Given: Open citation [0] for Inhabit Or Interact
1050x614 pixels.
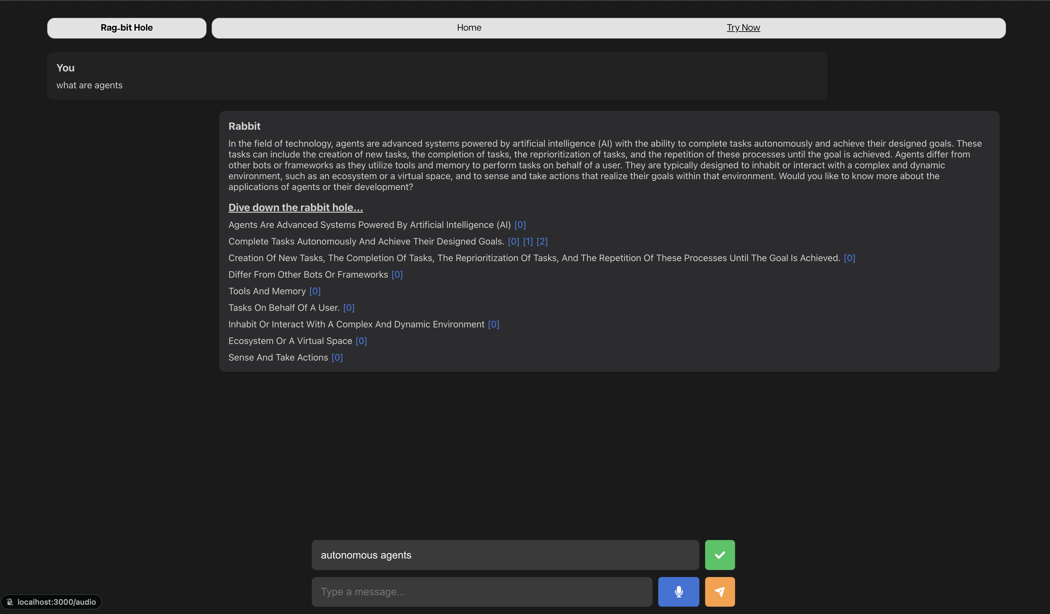Looking at the screenshot, I should 493,324.
